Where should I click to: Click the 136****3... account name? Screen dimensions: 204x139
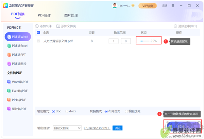[x=124, y=6]
